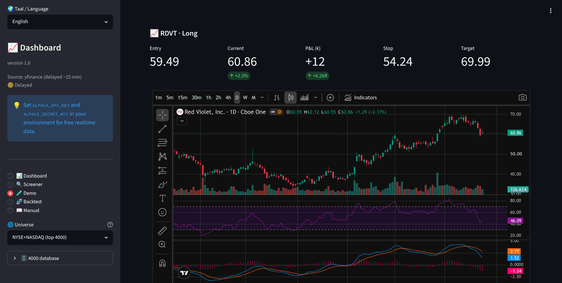Activate the magnet snap mode icon

pos(162,263)
